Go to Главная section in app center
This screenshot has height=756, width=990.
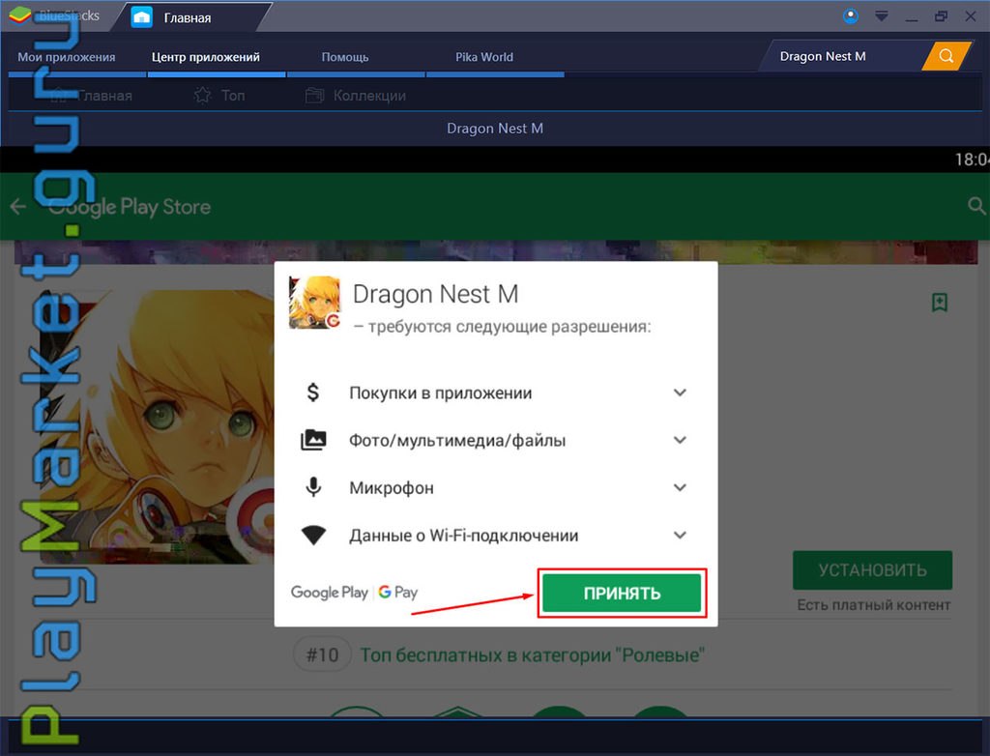click(90, 96)
